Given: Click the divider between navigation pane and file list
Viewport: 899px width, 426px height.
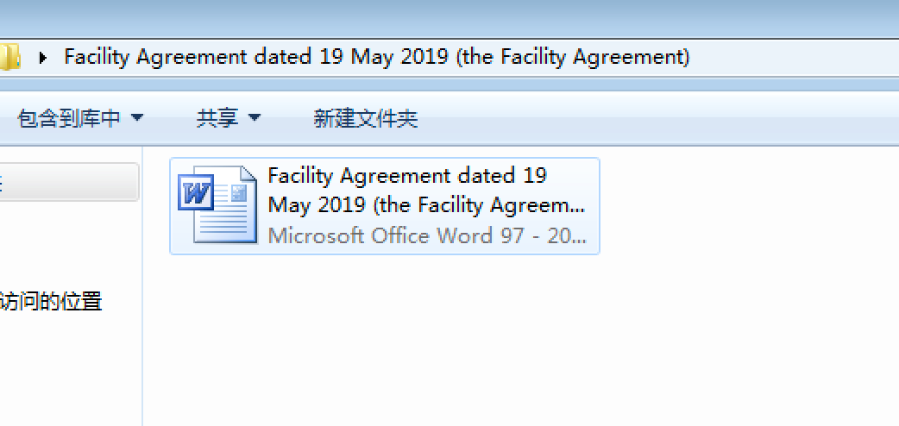Looking at the screenshot, I should [x=142, y=285].
